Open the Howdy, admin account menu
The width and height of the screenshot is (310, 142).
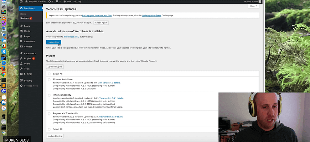[x=253, y=1]
